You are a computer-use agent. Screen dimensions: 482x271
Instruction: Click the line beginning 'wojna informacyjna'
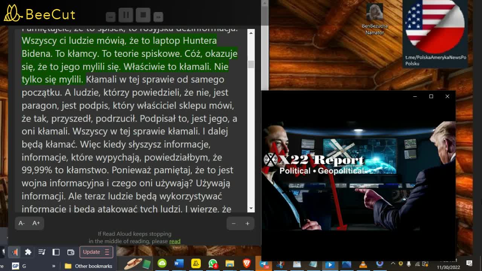126,183
